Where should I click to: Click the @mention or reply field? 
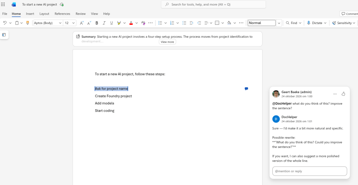point(310,171)
